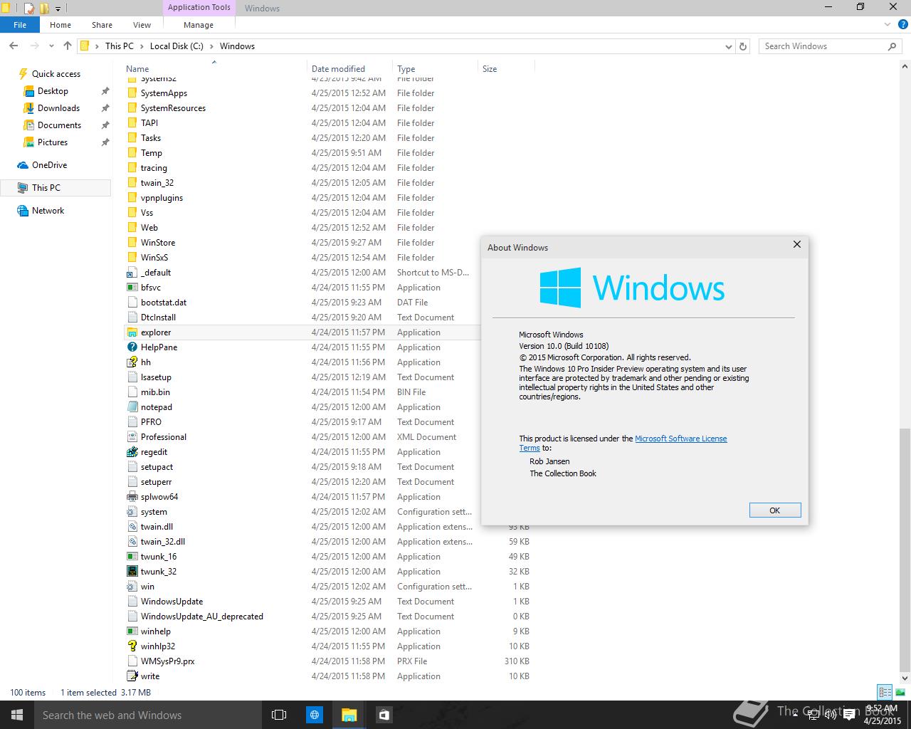Open the recent locations dropdown arrow
911x729 pixels.
point(52,46)
